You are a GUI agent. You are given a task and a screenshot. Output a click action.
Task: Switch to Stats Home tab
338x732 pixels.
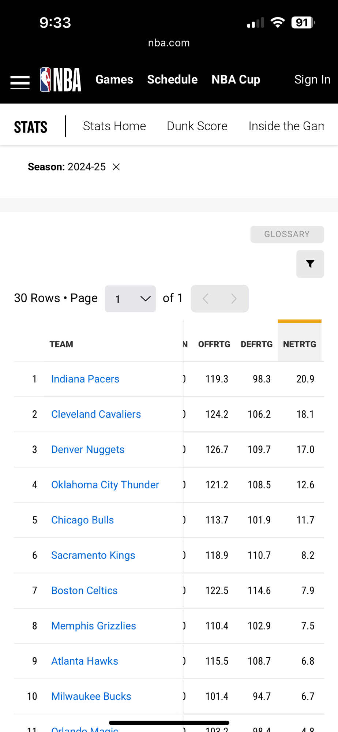point(114,126)
